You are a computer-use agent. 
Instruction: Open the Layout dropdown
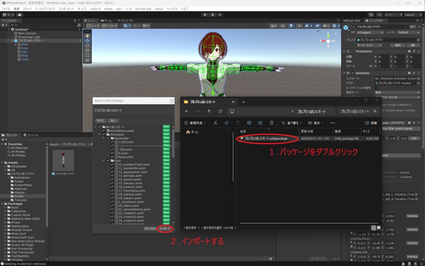(413, 15)
